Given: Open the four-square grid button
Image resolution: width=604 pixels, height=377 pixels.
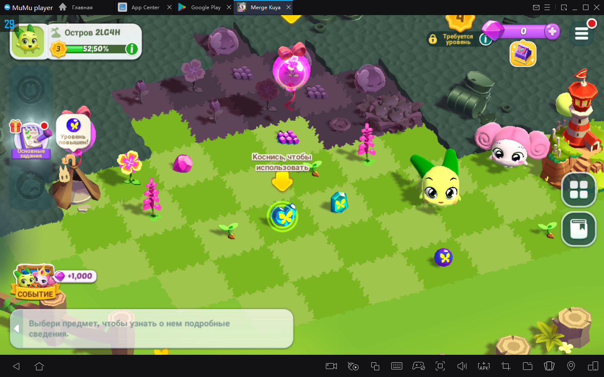Looking at the screenshot, I should pyautogui.click(x=579, y=190).
